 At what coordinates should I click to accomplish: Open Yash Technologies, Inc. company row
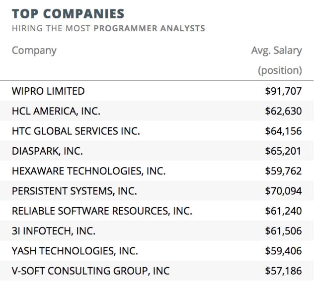(75, 251)
